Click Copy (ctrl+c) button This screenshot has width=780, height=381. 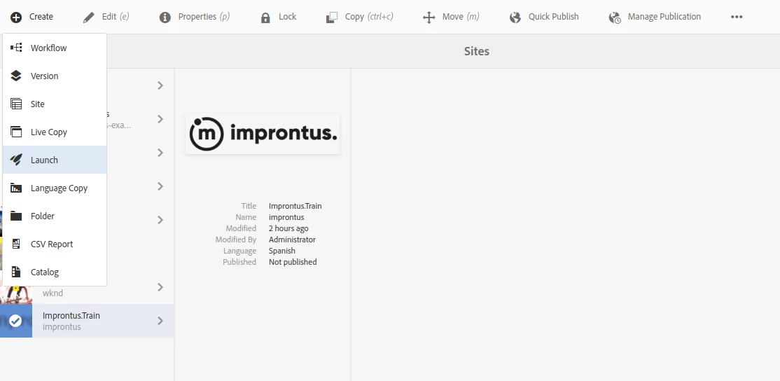click(360, 17)
